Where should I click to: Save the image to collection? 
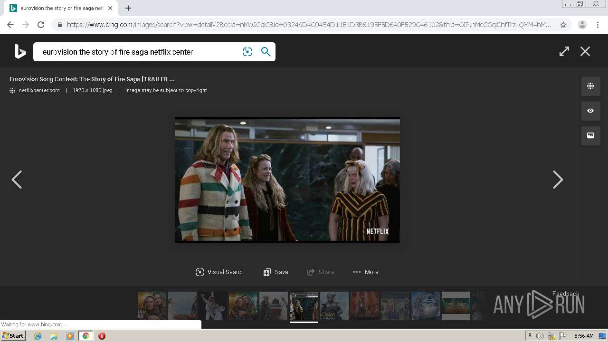276,272
